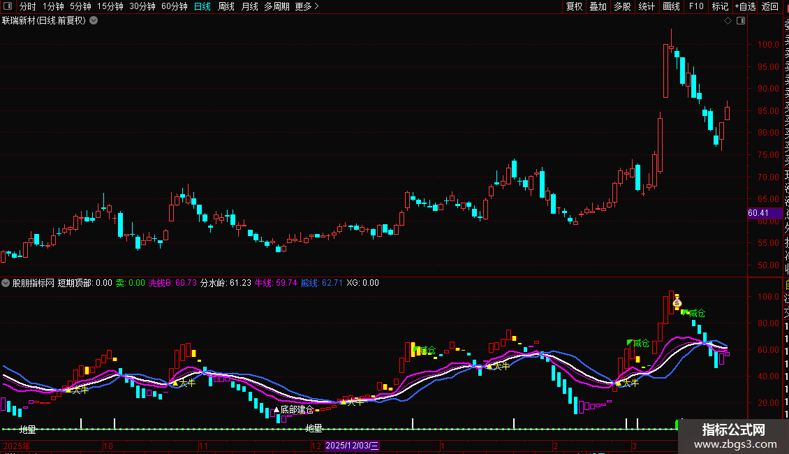789x454 pixels.
Task: Click the 标记 mark button
Action: coord(720,6)
